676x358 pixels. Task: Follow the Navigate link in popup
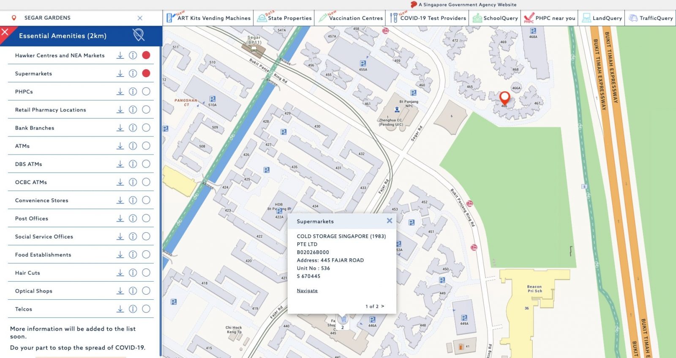(x=307, y=290)
